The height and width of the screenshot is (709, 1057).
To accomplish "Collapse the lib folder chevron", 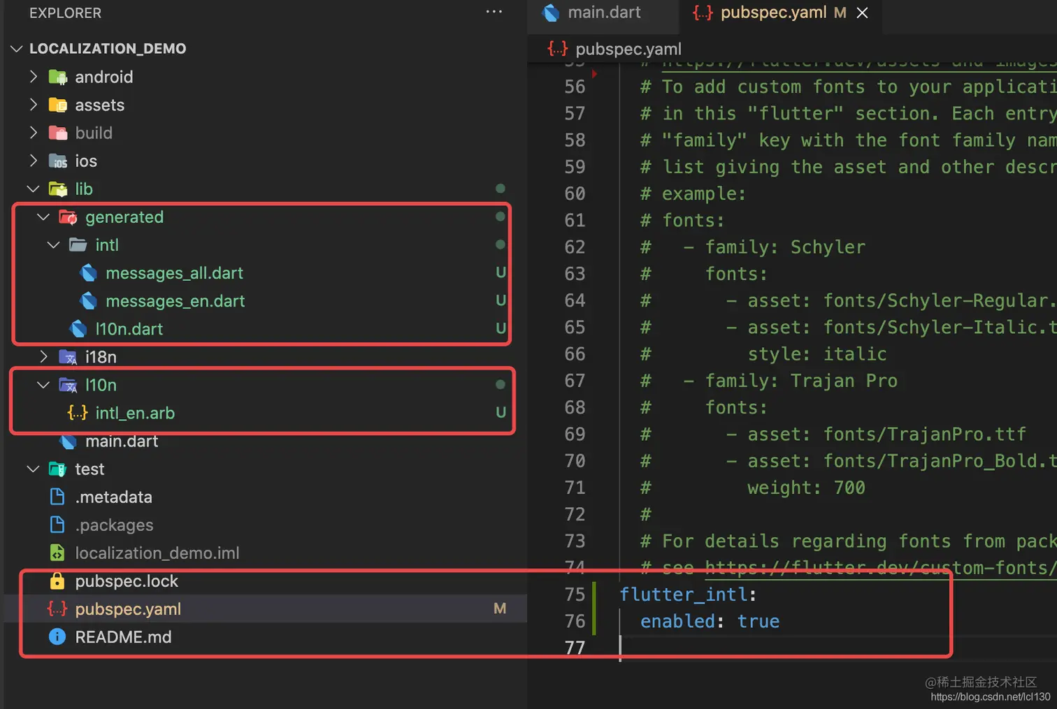I will point(33,189).
